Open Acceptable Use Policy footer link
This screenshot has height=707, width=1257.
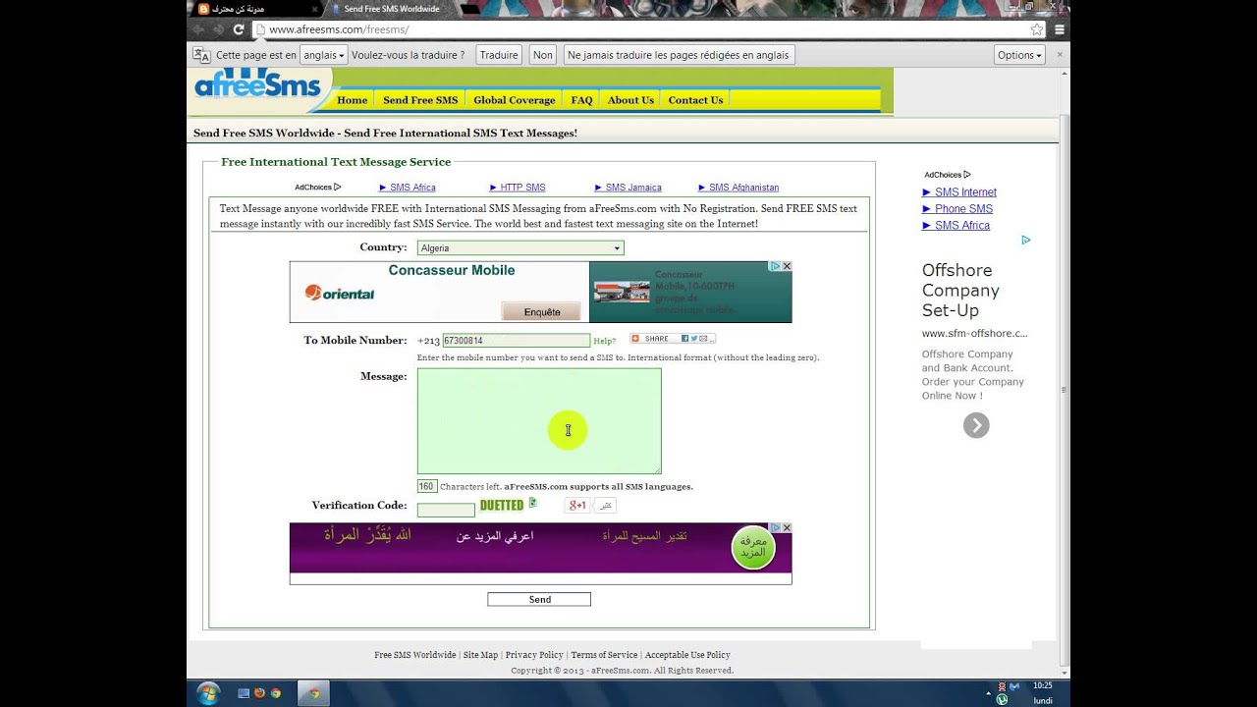(x=687, y=655)
